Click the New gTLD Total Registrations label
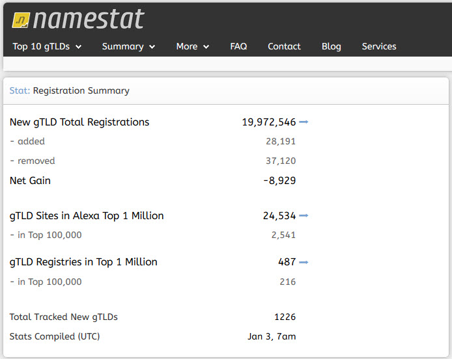Image resolution: width=452 pixels, height=359 pixels. click(x=79, y=122)
